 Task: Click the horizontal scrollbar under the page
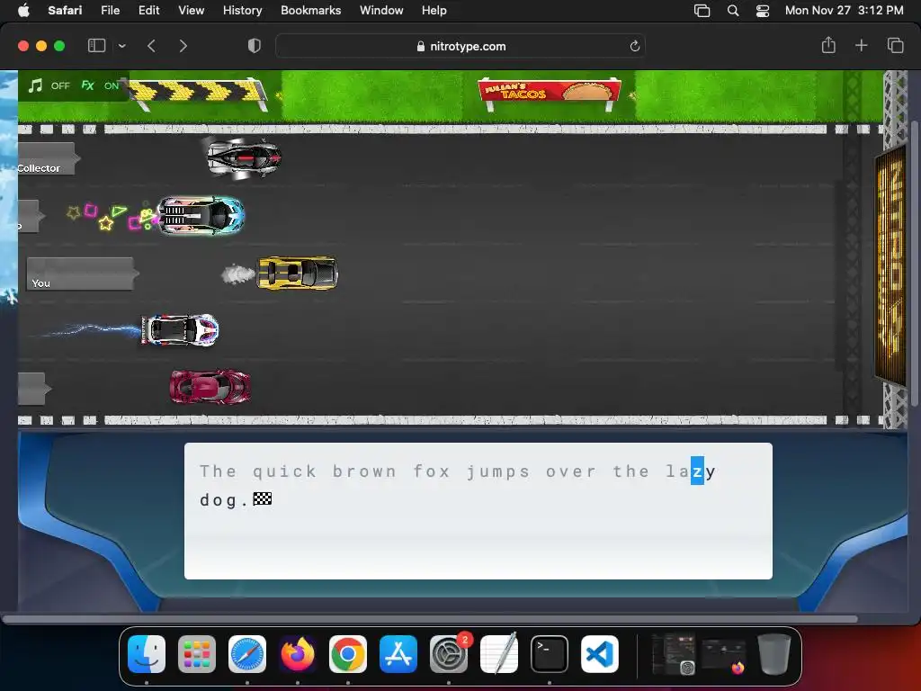(x=430, y=619)
